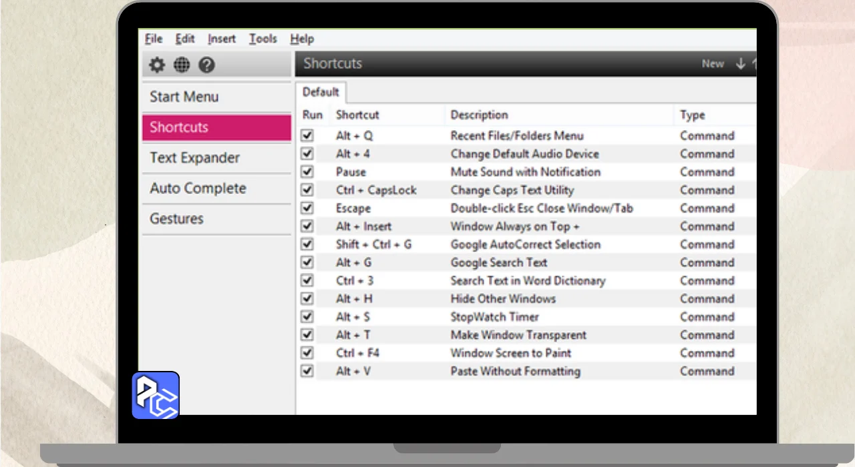Open settings with the gear icon

point(156,65)
